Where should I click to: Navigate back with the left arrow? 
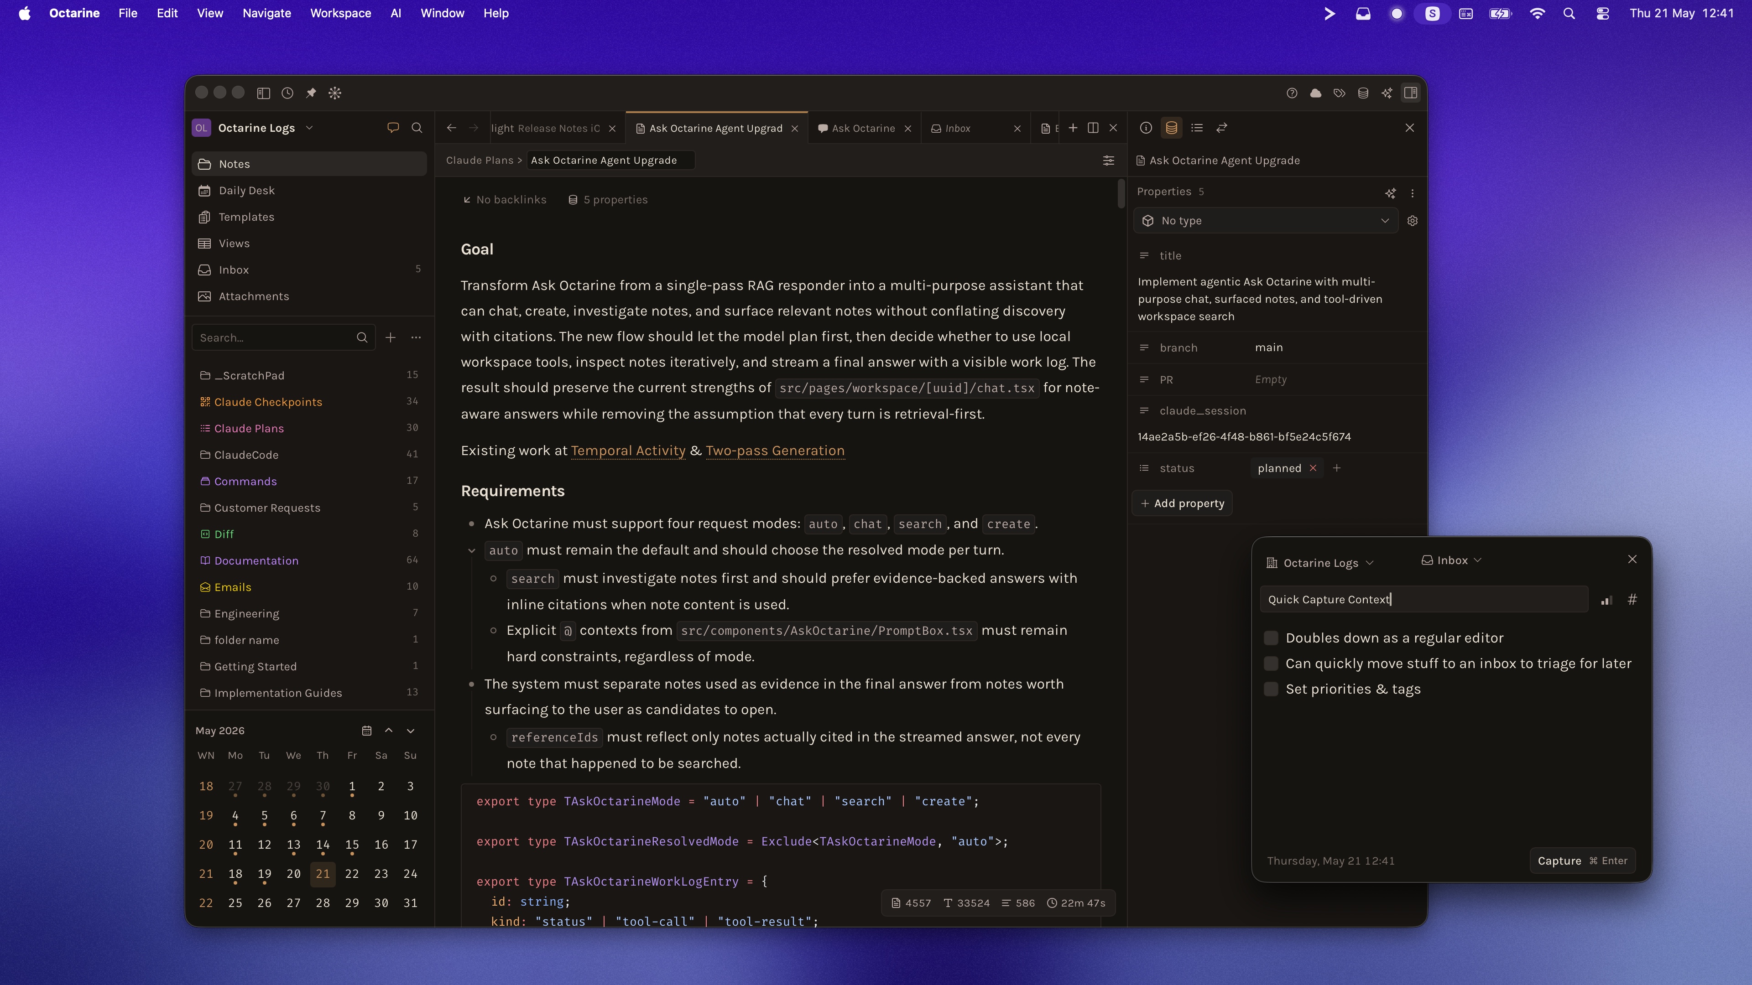(x=452, y=128)
